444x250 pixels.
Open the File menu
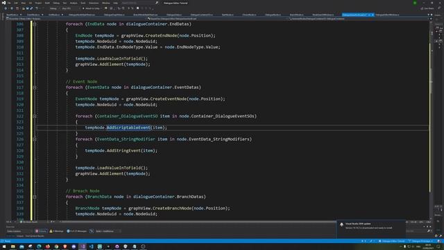pyautogui.click(x=9, y=3)
